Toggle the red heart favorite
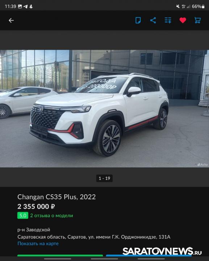The width and height of the screenshot is (209, 261). pyautogui.click(x=183, y=20)
